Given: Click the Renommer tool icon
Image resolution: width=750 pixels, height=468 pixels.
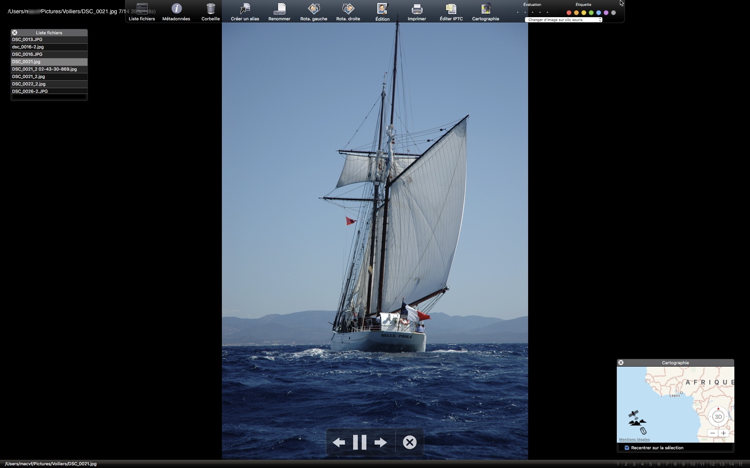Looking at the screenshot, I should click(x=279, y=9).
